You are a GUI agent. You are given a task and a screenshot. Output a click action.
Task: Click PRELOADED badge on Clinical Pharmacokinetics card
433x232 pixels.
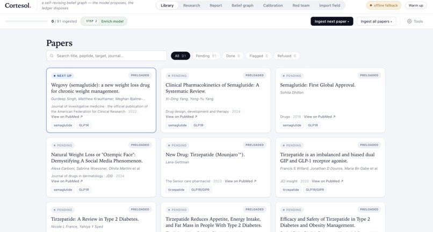[x=255, y=75]
